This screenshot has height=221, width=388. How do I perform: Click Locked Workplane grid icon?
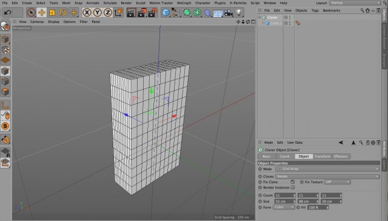coord(5,152)
